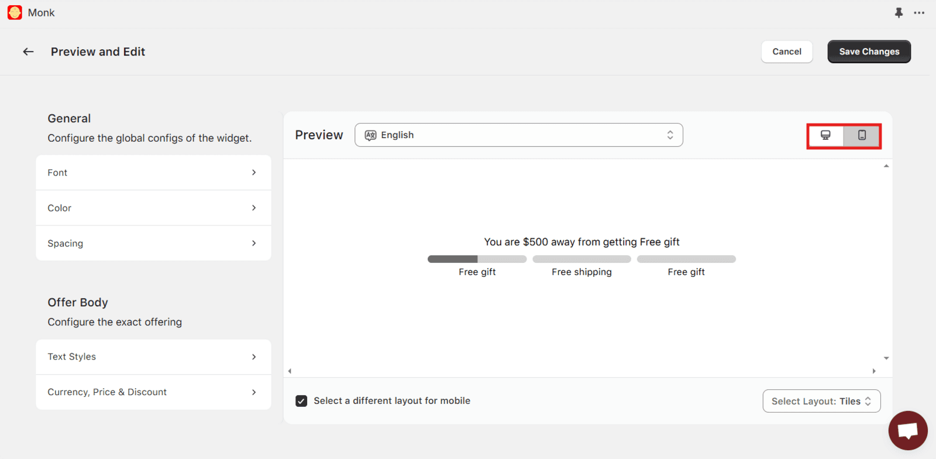Click the Free gift progress bar segment

point(477,259)
